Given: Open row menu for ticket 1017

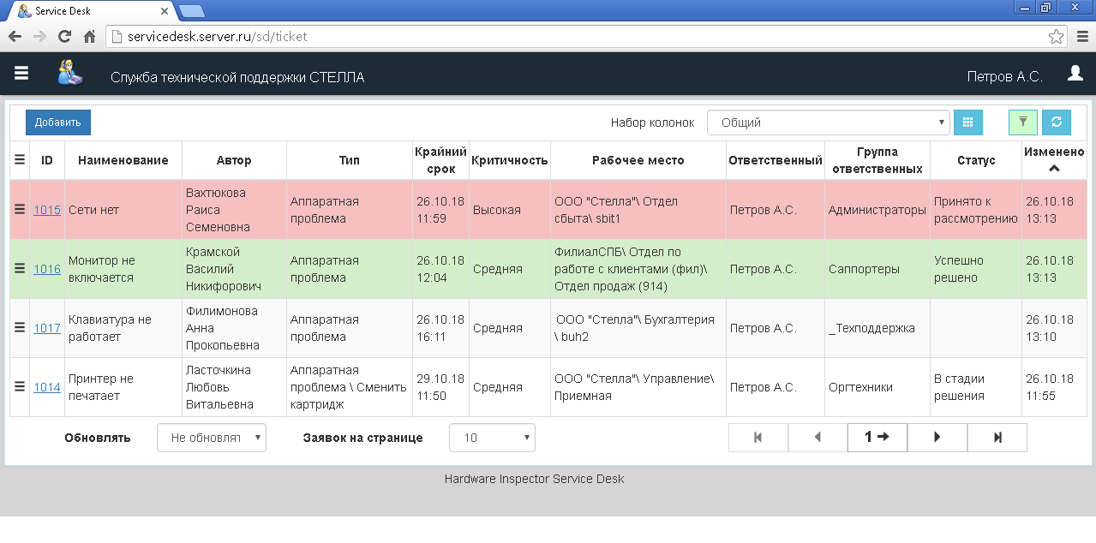Looking at the screenshot, I should (20, 328).
